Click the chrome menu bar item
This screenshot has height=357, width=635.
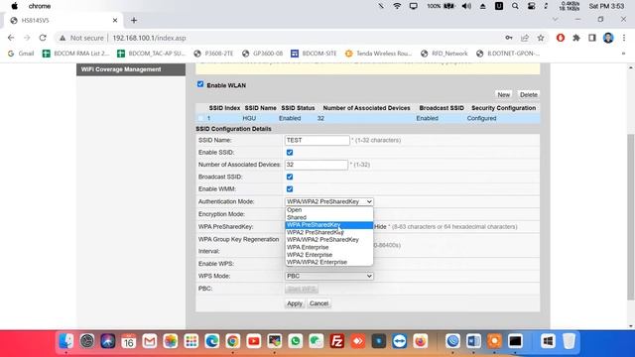[x=40, y=6]
